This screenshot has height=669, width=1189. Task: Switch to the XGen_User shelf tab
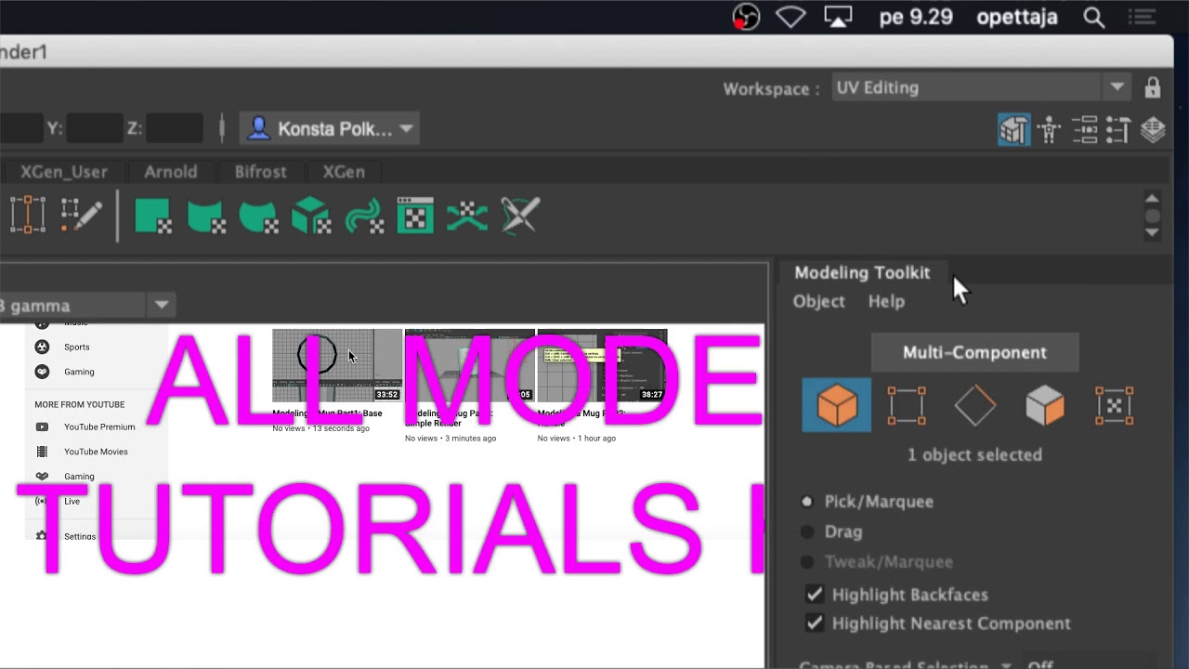tap(64, 172)
